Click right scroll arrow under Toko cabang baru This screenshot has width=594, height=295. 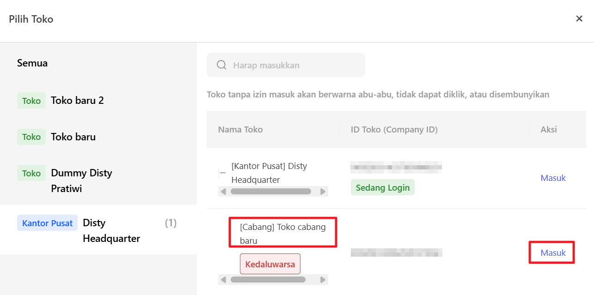coord(323,280)
